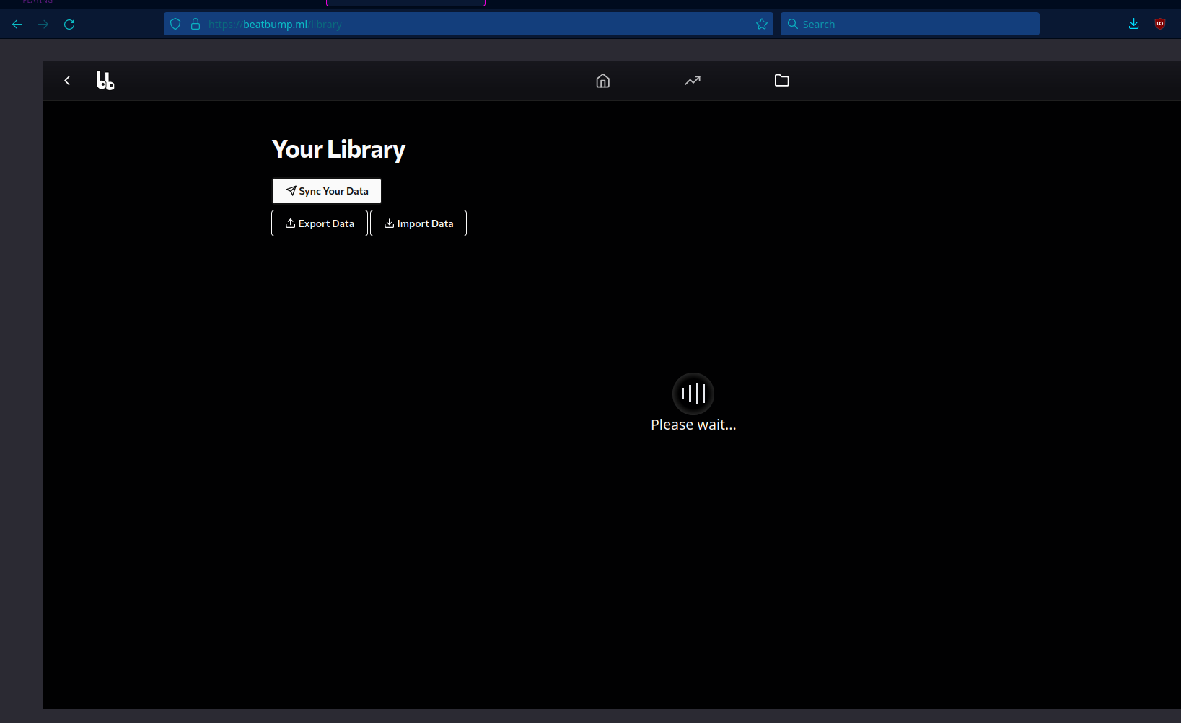Screen dimensions: 1181x723
Task: Open the Library folder icon
Action: click(x=782, y=81)
